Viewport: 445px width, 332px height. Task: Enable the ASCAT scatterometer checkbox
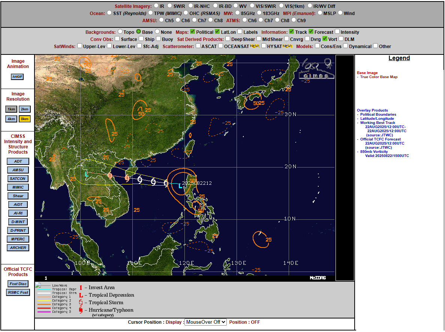(198, 46)
